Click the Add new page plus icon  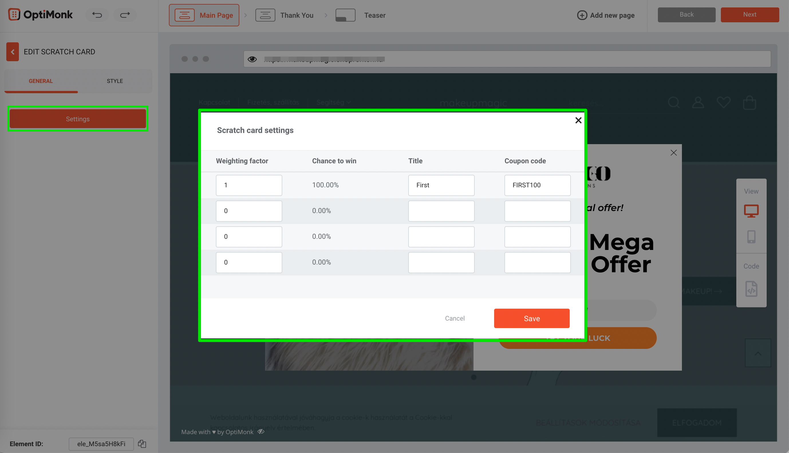coord(582,15)
